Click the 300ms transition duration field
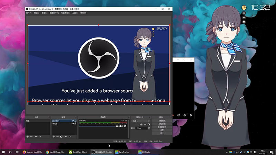276x155 pixels. [142, 128]
